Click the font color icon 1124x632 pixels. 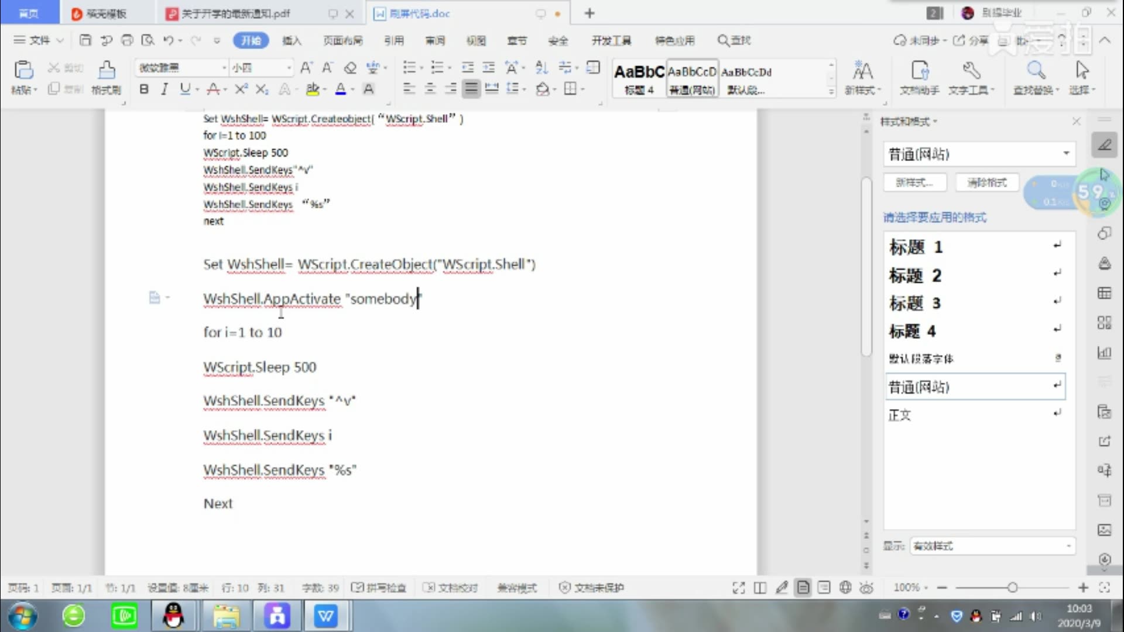click(340, 90)
